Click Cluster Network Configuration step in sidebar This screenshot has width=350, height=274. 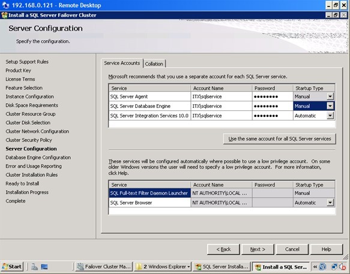(x=37, y=131)
